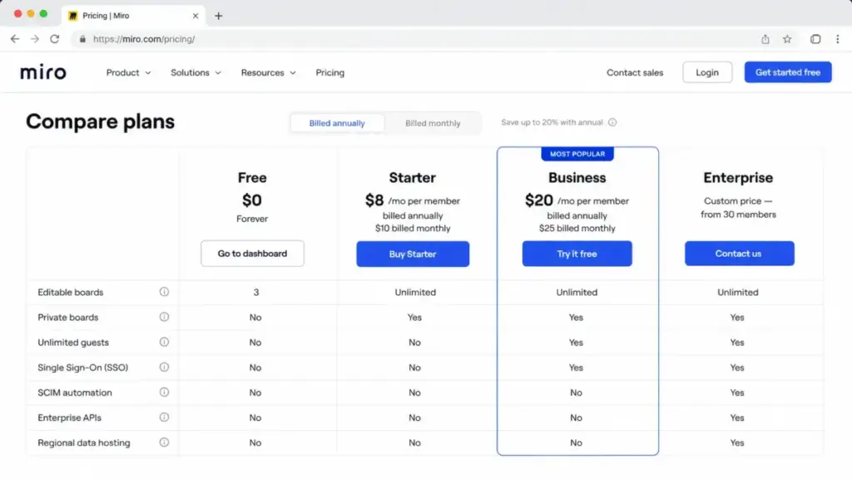Click 'Save up to 20% with annual' text
Image resolution: width=852 pixels, height=479 pixels.
(x=552, y=122)
